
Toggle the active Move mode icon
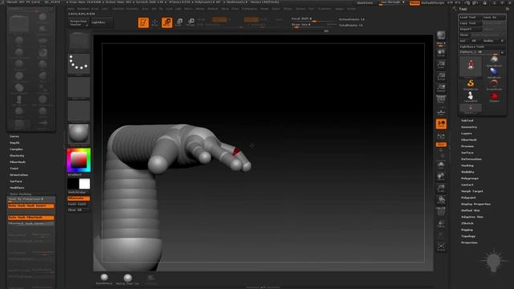pos(167,22)
